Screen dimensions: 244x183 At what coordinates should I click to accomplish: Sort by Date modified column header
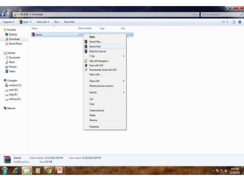point(85,28)
